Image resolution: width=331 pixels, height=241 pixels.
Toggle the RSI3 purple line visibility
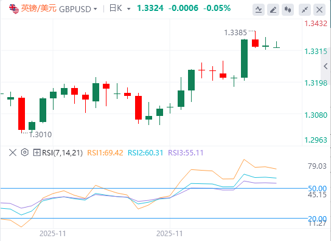pos(186,152)
